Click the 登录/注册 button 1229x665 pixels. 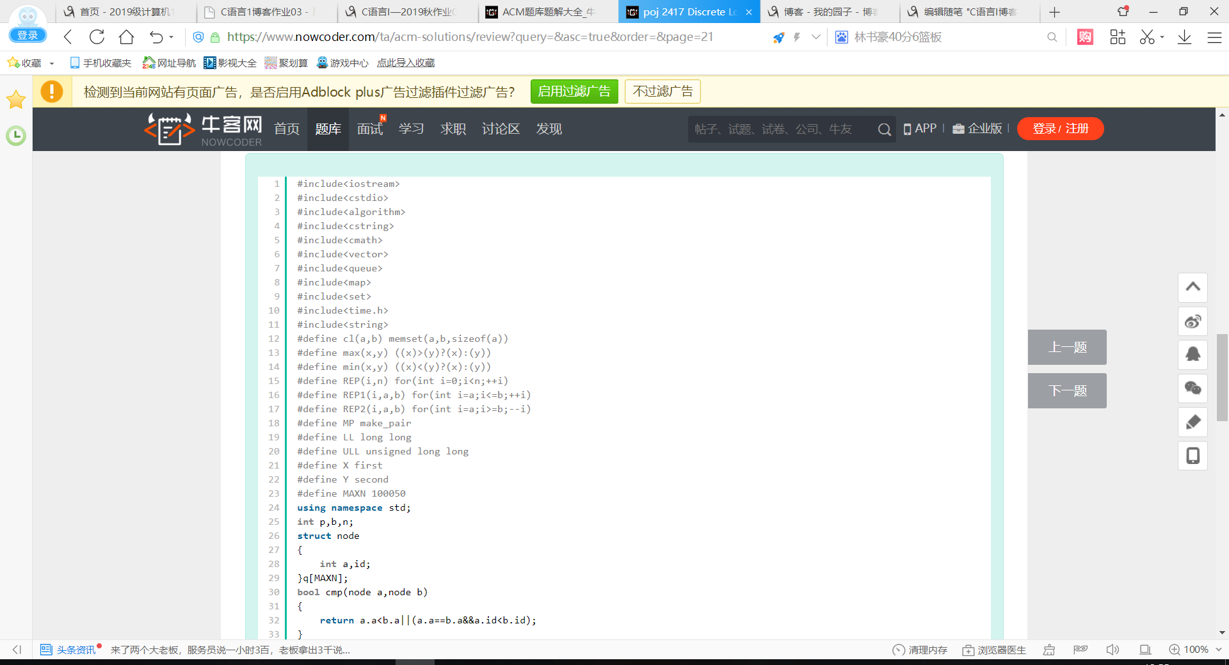(x=1060, y=129)
